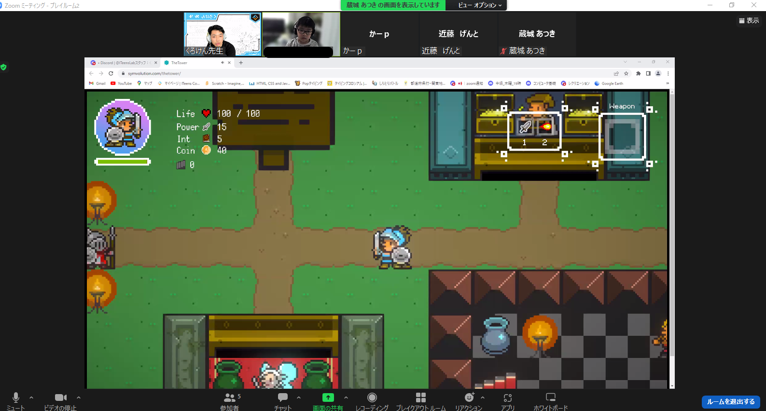Click the share page icon in address bar
The image size is (766, 411).
pyautogui.click(x=616, y=73)
